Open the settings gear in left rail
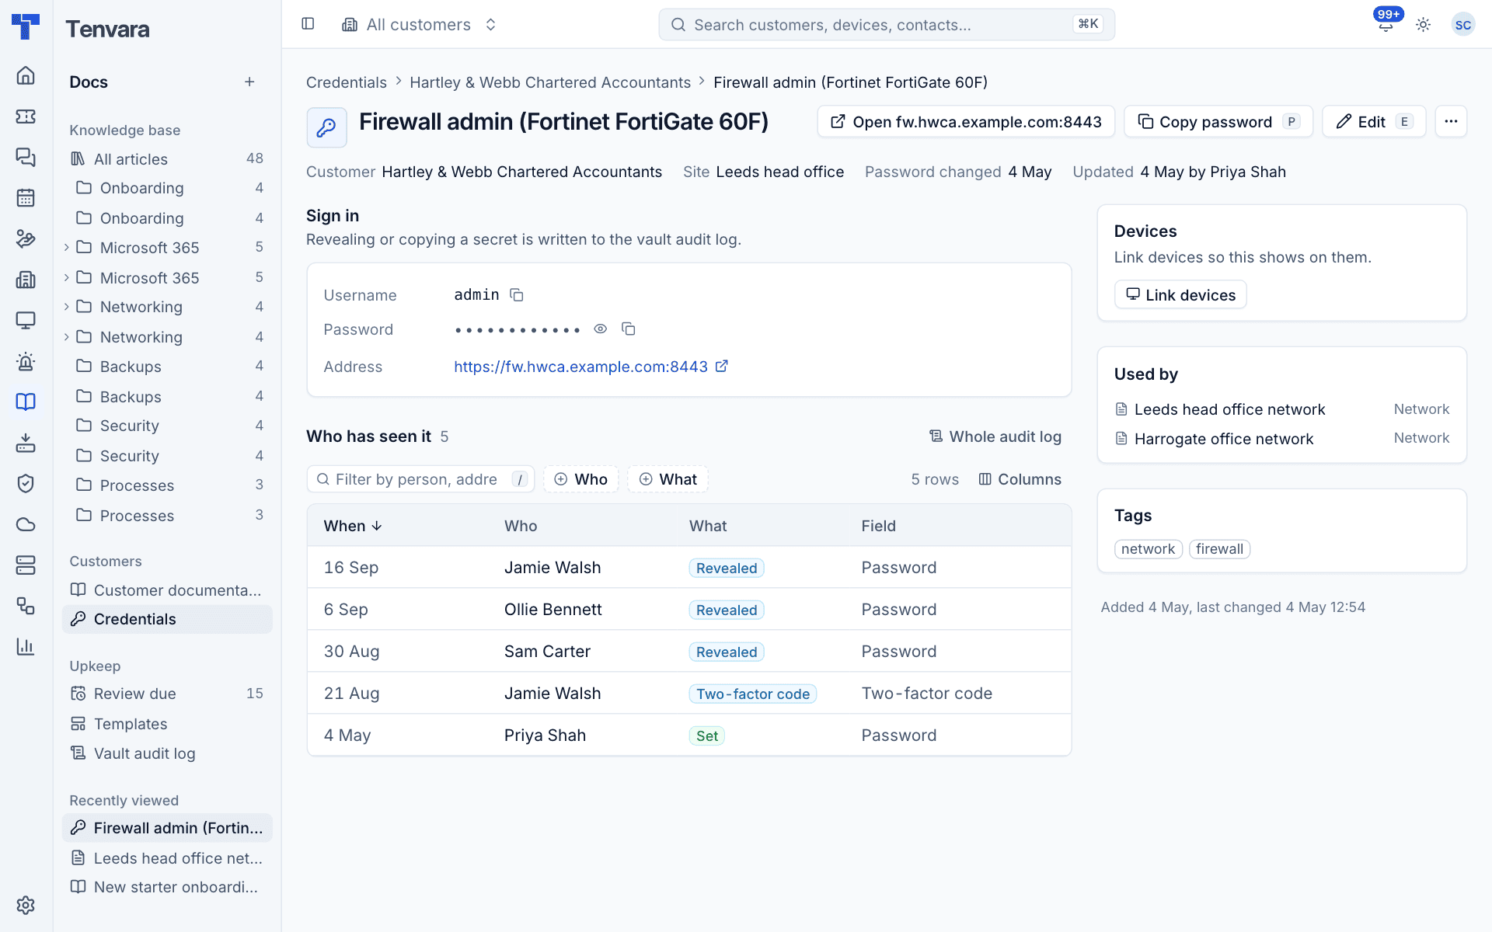Screen dimensions: 1492x932 tap(26, 905)
